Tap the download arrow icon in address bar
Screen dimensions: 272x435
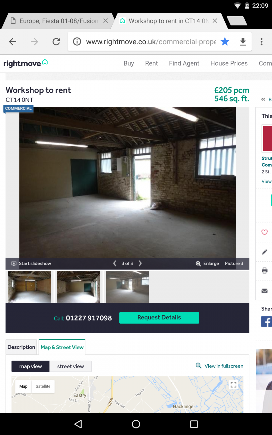tap(243, 42)
